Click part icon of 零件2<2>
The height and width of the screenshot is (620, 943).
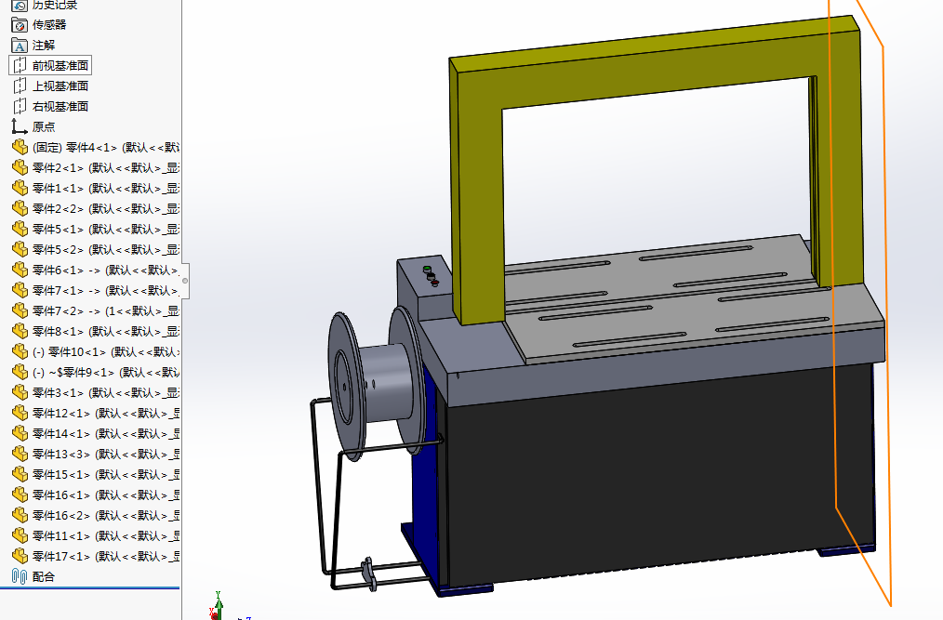tap(20, 208)
